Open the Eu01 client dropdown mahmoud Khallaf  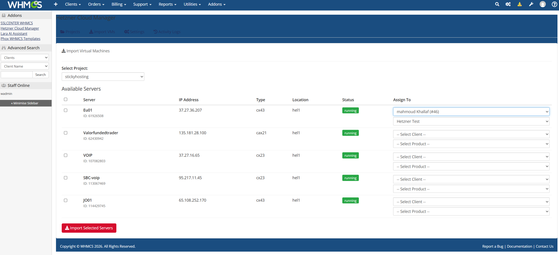coord(471,112)
